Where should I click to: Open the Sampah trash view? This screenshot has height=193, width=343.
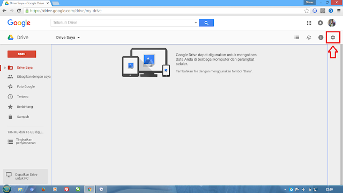point(18,117)
